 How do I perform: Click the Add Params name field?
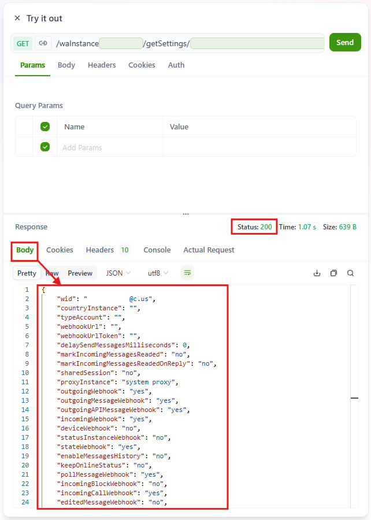110,147
